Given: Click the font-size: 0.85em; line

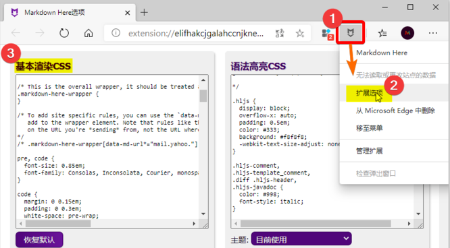Looking at the screenshot, I should (55, 166).
